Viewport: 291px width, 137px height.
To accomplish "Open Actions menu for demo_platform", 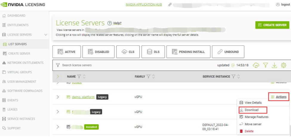I will (x=279, y=97).
